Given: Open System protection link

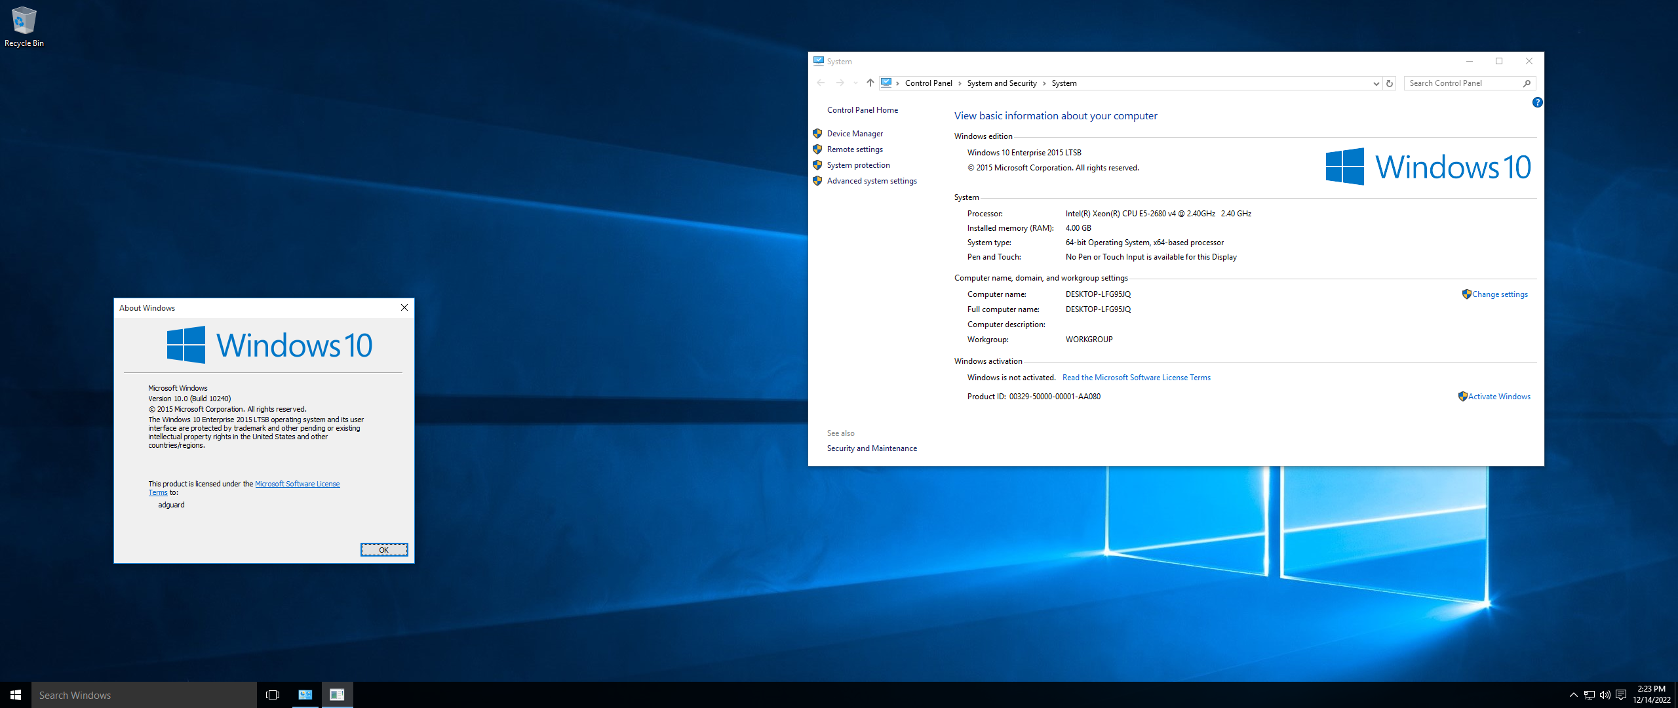Looking at the screenshot, I should [858, 165].
